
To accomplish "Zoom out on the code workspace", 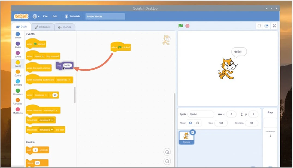I will (x=167, y=161).
